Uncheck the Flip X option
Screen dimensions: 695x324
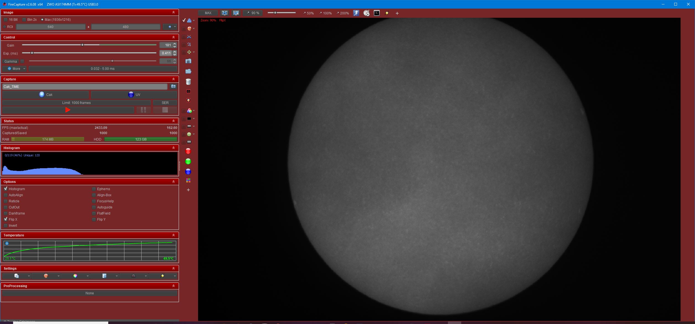(x=6, y=219)
